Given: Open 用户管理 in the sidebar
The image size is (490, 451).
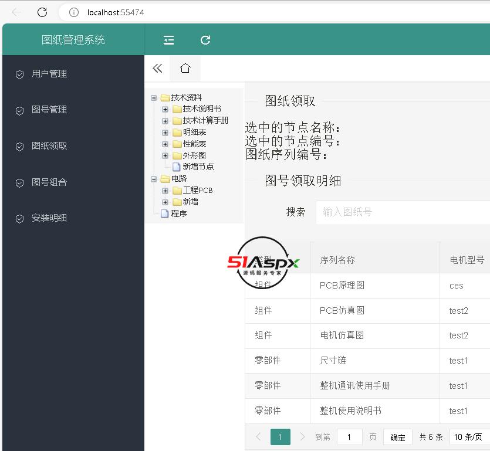Looking at the screenshot, I should click(x=49, y=74).
